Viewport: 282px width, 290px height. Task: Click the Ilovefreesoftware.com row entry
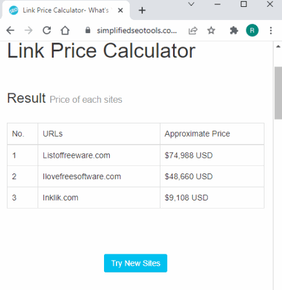(81, 177)
